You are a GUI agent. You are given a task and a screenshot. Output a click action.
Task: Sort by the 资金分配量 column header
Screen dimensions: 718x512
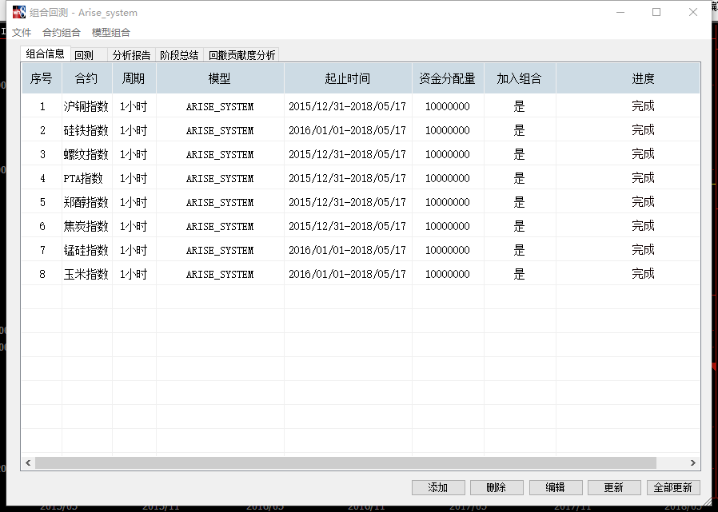pos(448,78)
